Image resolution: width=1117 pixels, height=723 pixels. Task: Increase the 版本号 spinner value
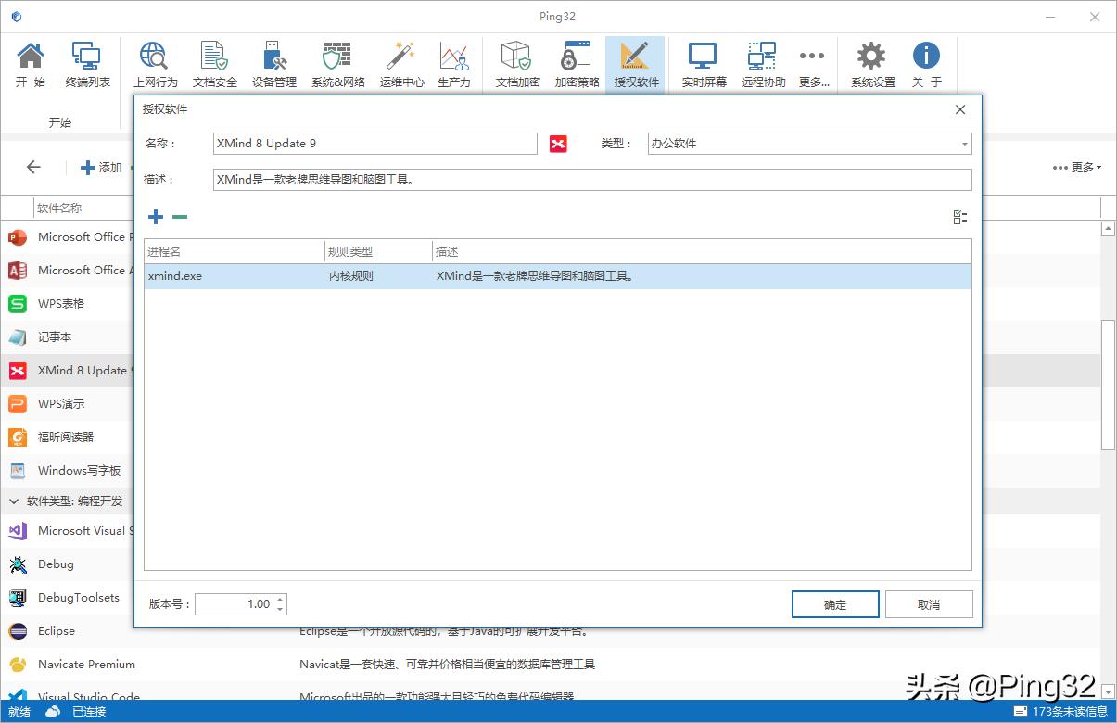pos(280,599)
